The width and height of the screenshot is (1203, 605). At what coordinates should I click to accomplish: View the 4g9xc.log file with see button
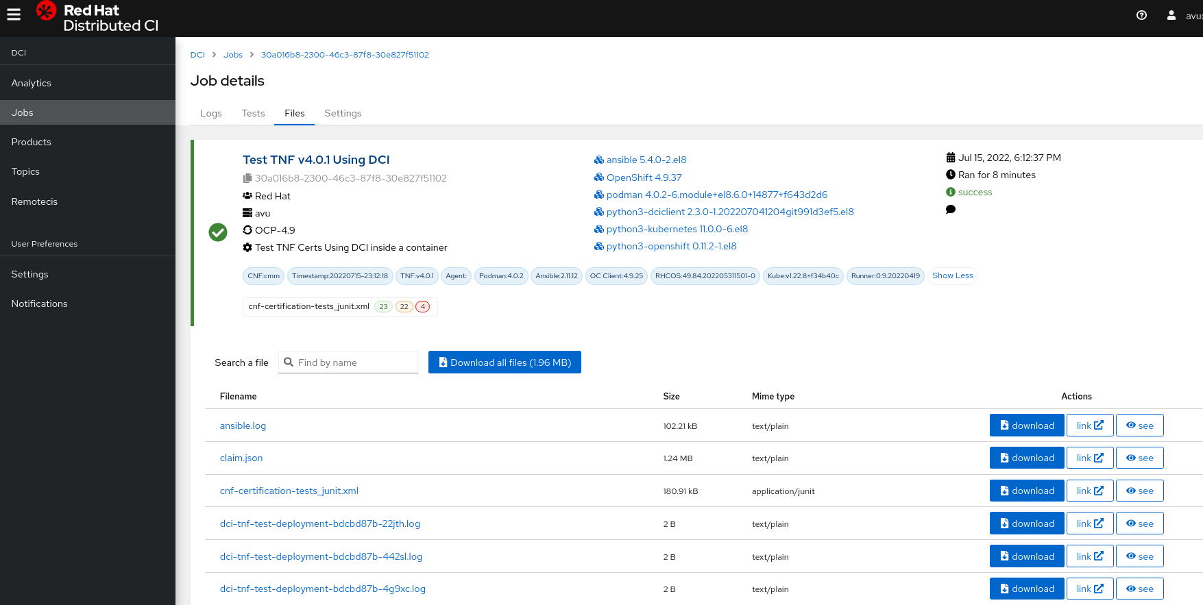(x=1139, y=589)
